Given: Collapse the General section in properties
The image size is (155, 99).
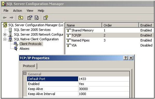Looking at the screenshot, I should (25, 73).
